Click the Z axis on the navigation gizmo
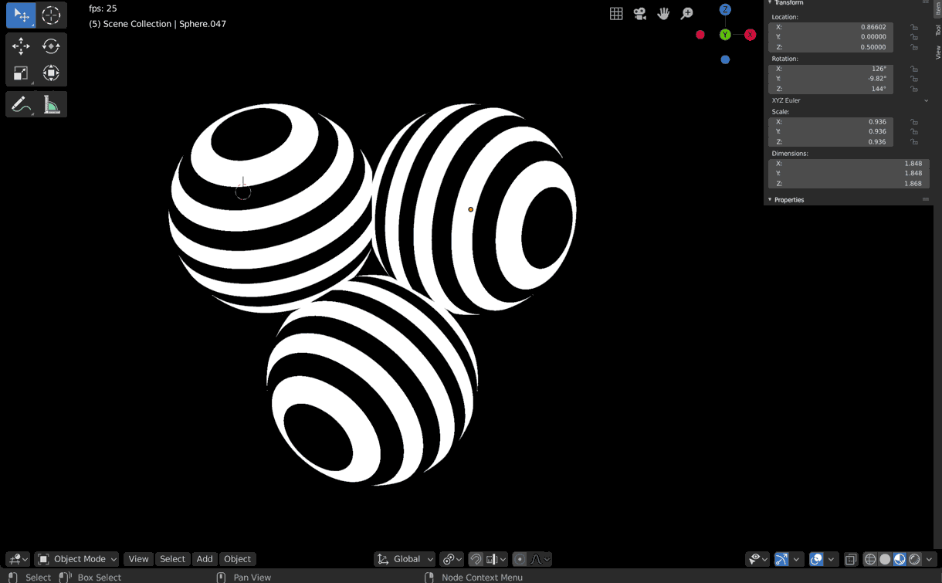The width and height of the screenshot is (942, 583). (724, 8)
